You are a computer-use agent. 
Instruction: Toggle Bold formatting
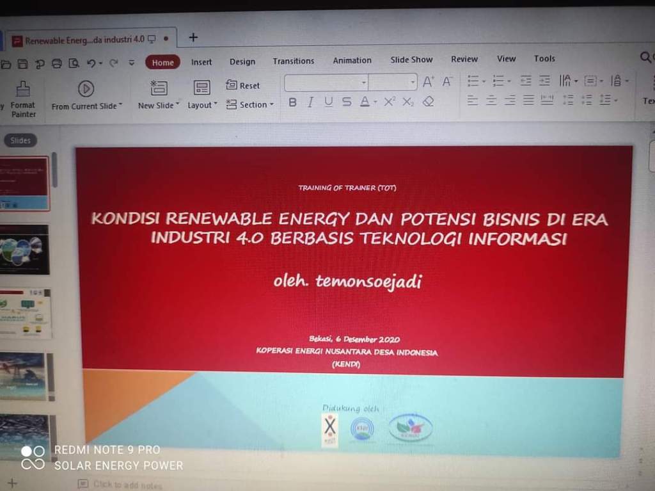point(292,102)
